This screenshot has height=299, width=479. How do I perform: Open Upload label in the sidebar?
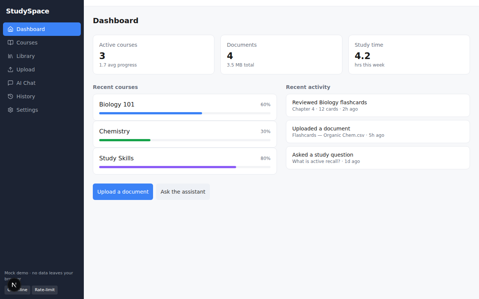(x=25, y=70)
